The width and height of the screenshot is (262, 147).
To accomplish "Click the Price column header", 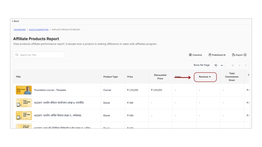I will (x=130, y=77).
